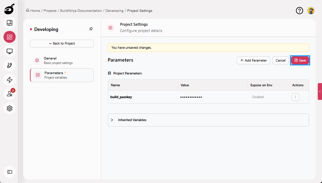Go to Projects in breadcrumb

[x=50, y=10]
